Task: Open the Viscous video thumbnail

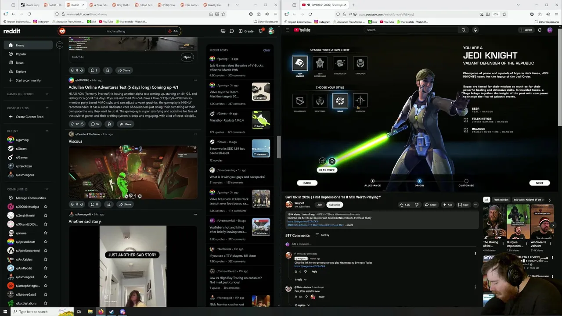Action: point(133,172)
